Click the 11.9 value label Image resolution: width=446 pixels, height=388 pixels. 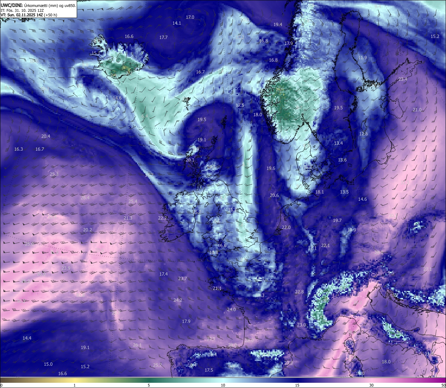362,57
